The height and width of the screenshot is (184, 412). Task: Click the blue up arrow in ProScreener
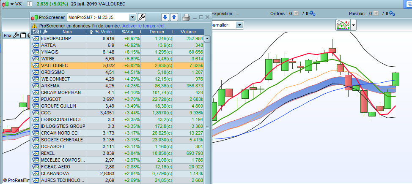pos(174,17)
